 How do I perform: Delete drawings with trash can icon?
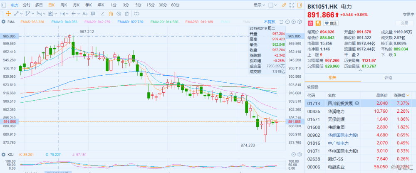pos(127,14)
